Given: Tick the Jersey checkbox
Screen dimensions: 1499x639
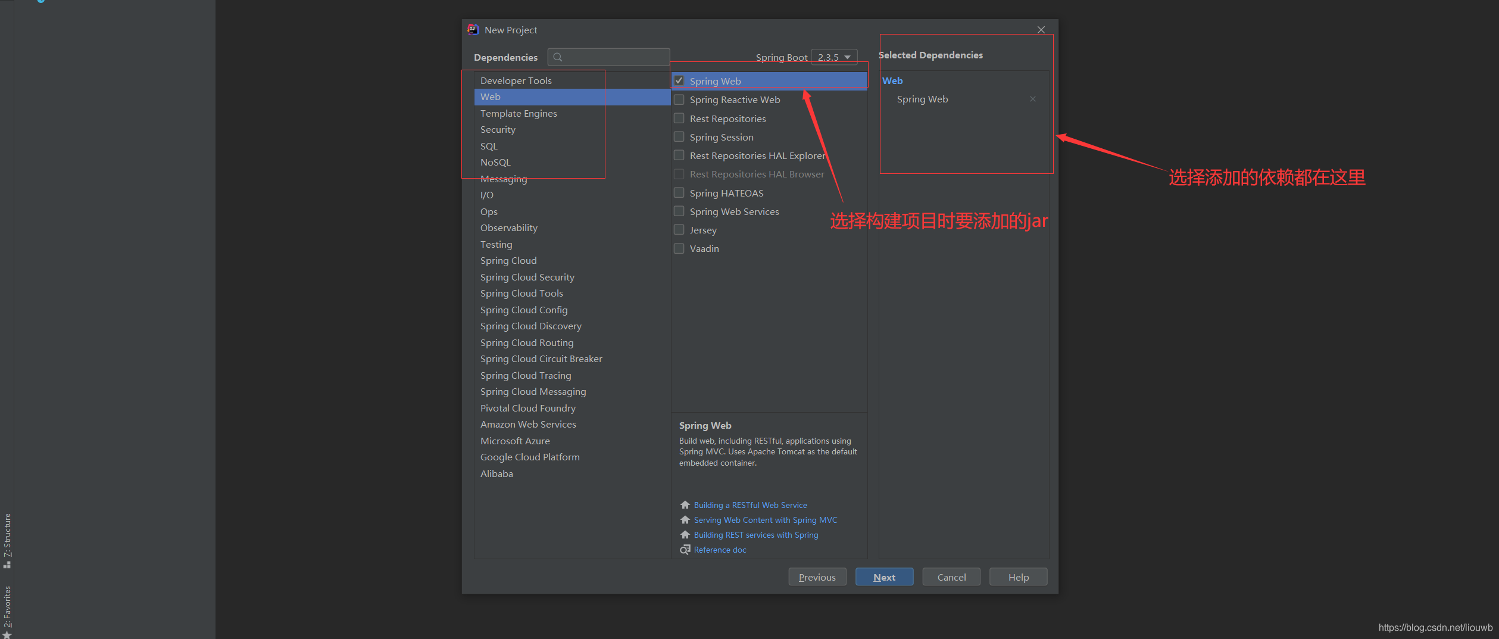Looking at the screenshot, I should tap(679, 230).
